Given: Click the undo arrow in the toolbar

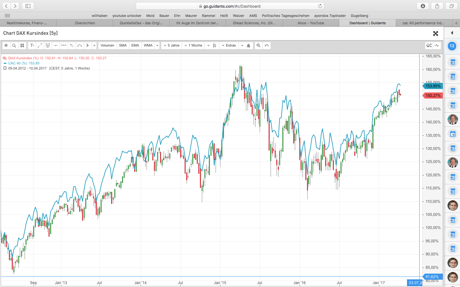Looking at the screenshot, I should 266,45.
